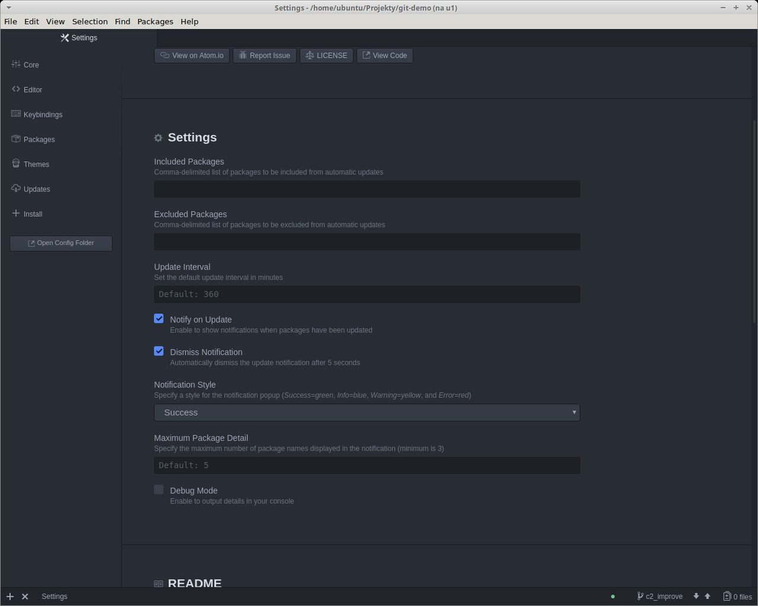Image resolution: width=758 pixels, height=606 pixels.
Task: Click View on Atom.io button
Action: [192, 56]
